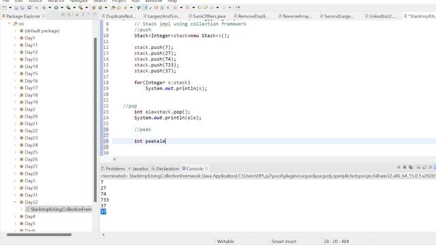The width and height of the screenshot is (436, 245).
Task: Click the Open Task toolbar icon
Action: [x=119, y=7]
